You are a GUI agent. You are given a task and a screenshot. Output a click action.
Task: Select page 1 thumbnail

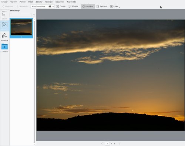tap(21, 28)
